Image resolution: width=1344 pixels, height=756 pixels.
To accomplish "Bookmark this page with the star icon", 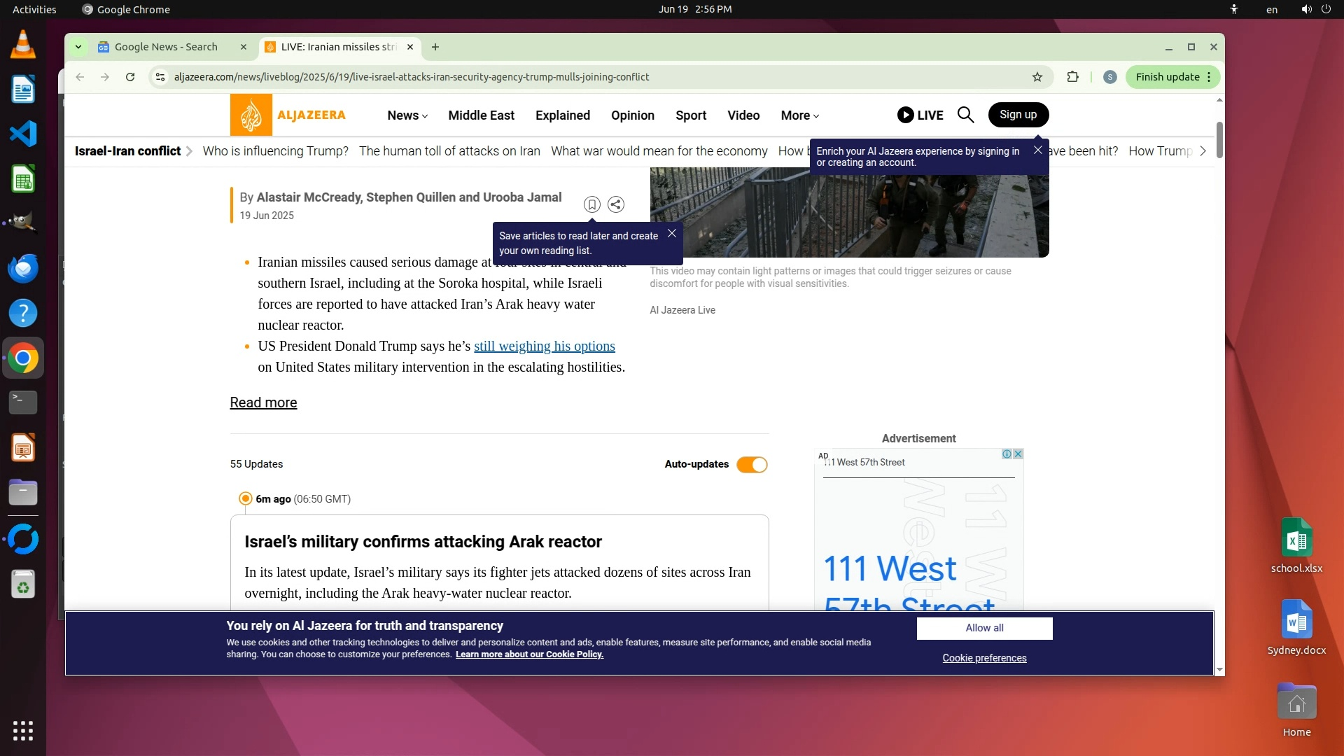I will (1037, 77).
